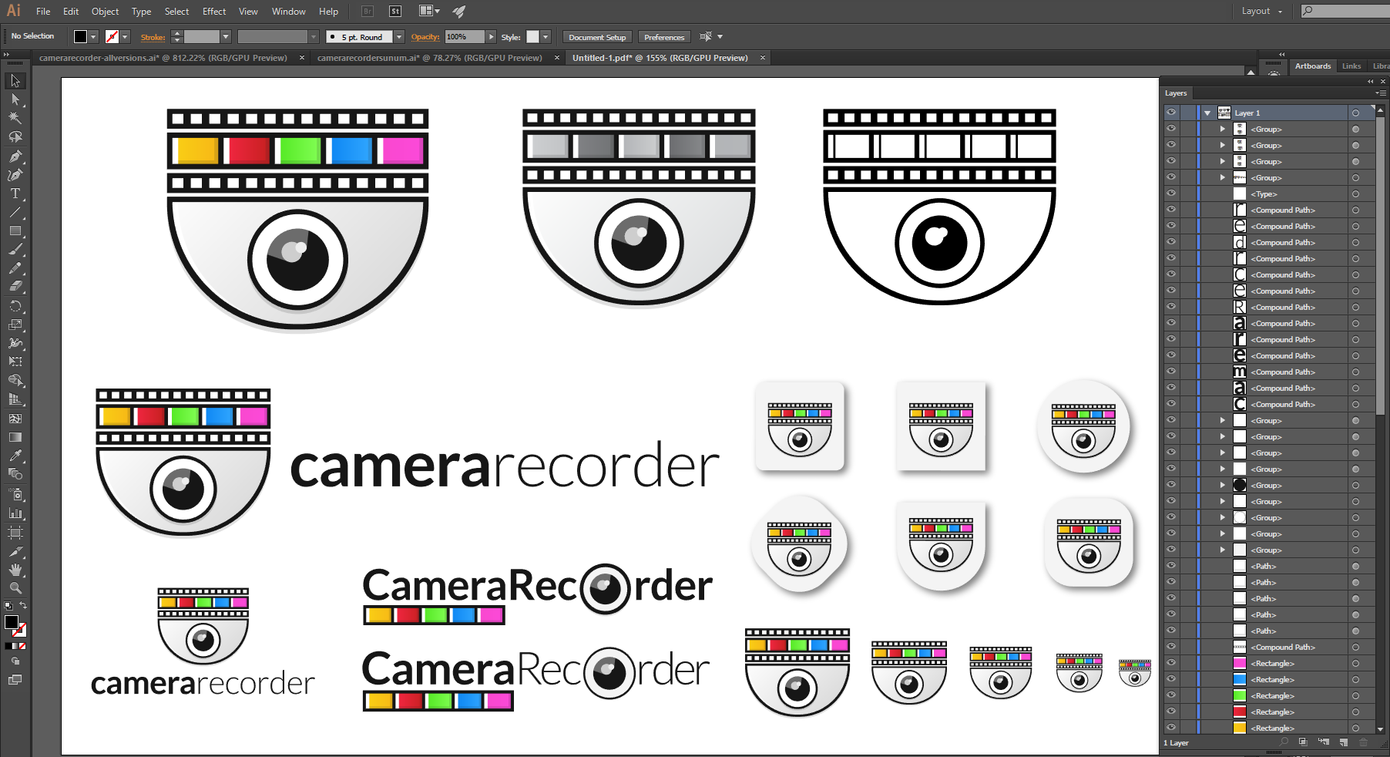Hide the compound path with 'd' thumbnail

[x=1171, y=242]
